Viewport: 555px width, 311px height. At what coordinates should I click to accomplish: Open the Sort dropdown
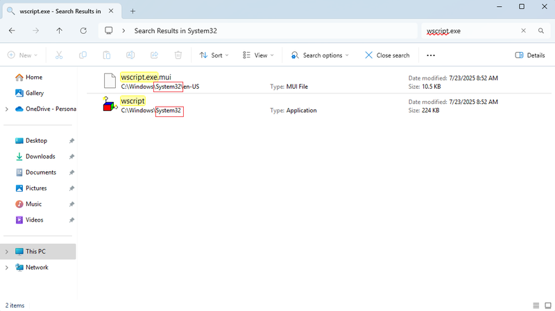tap(214, 55)
